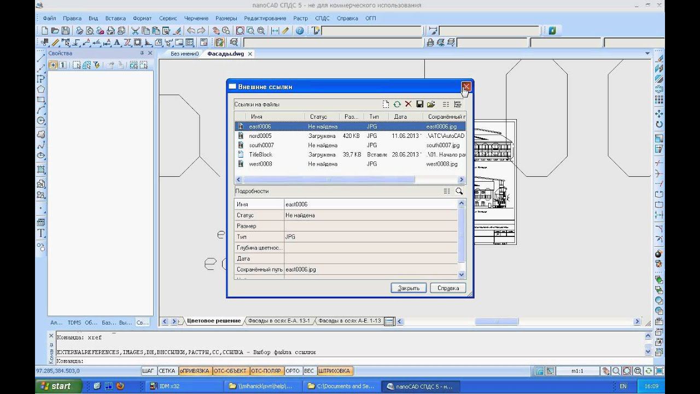Click the scissors Cut icon in toolbar

click(135, 31)
